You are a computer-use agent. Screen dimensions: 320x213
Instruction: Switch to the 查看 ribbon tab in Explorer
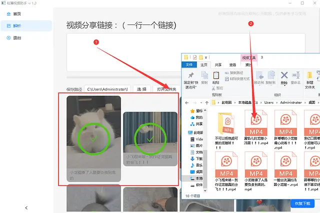coord(232,65)
